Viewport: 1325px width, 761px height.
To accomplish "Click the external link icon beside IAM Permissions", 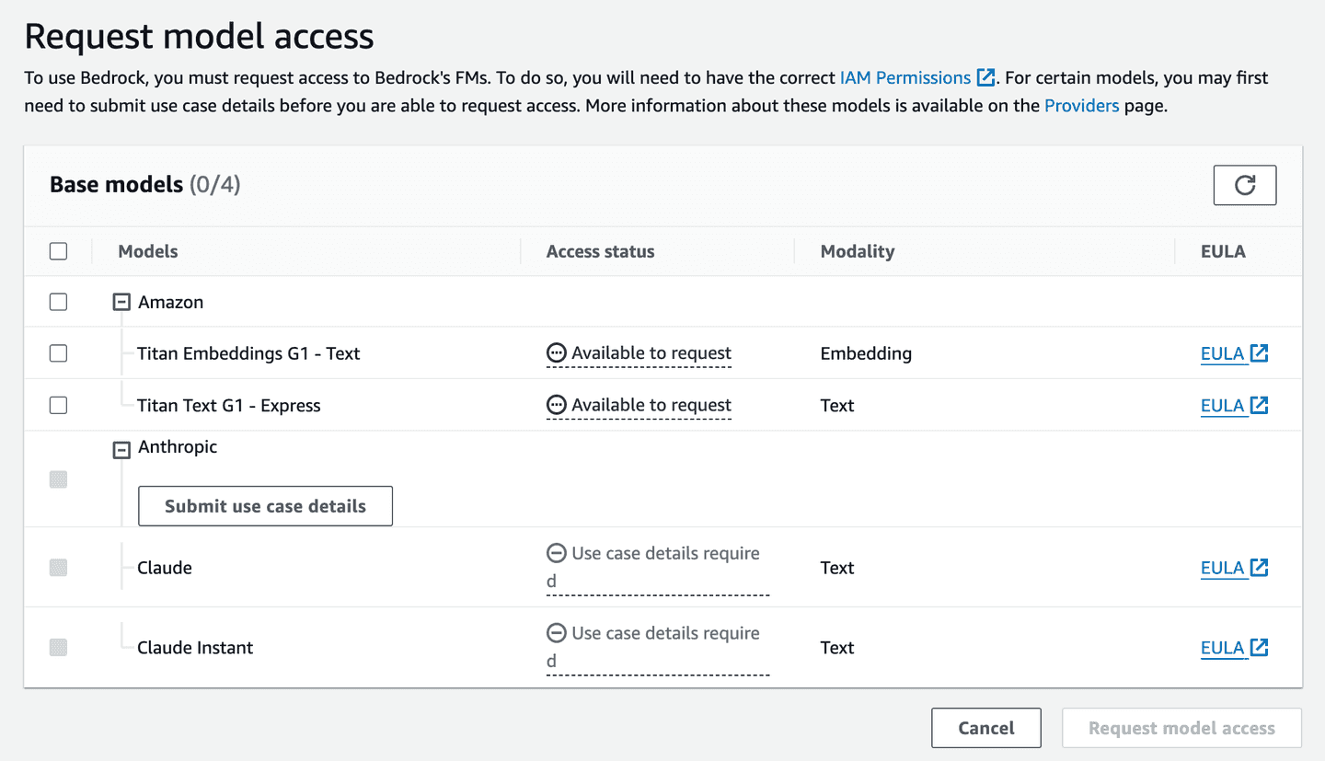I will pyautogui.click(x=984, y=77).
